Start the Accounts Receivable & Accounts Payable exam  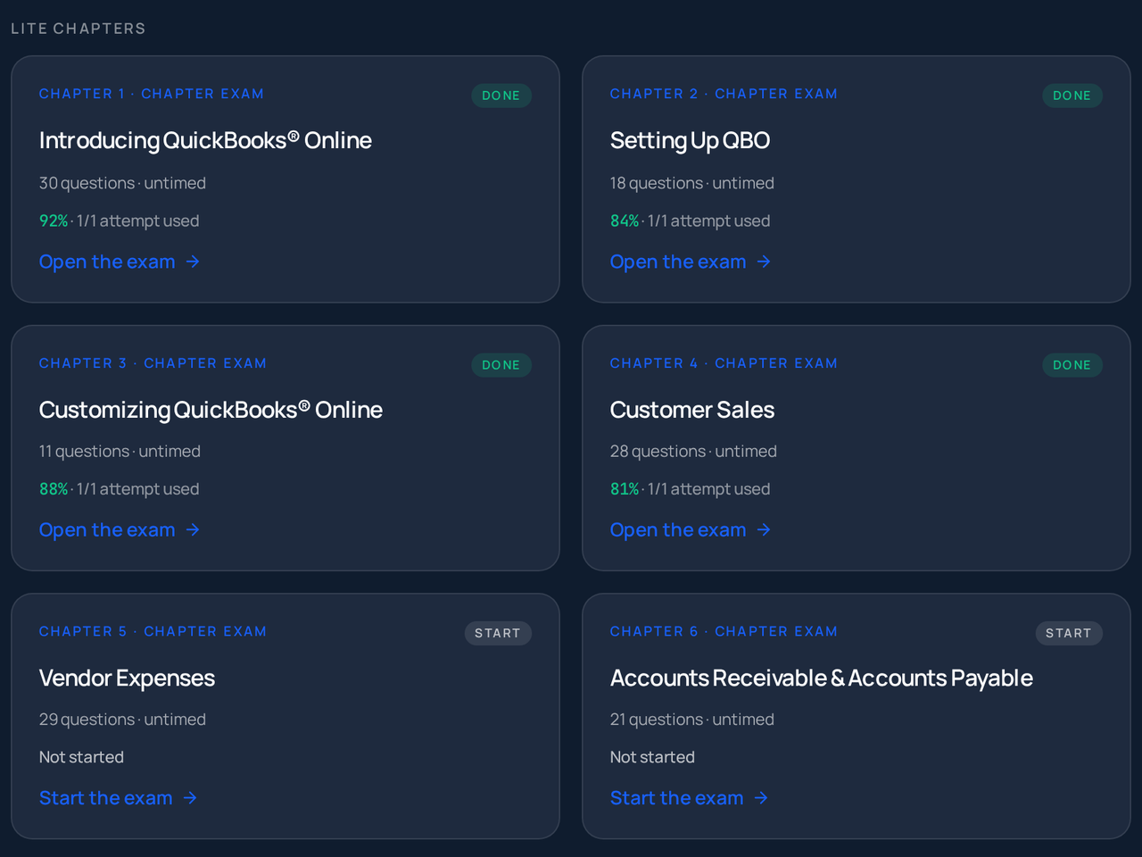click(690, 798)
